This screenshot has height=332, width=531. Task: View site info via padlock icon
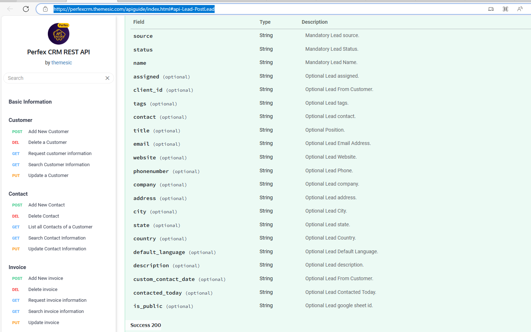click(x=45, y=9)
